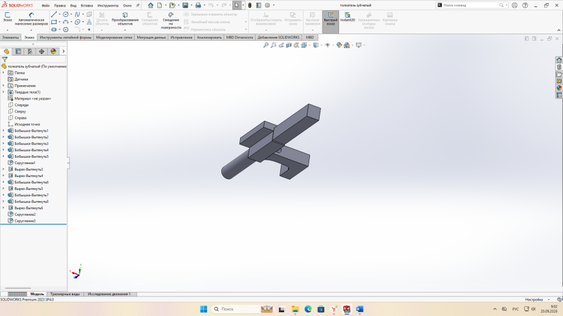Open Microsoft Edge from taskbar

[308, 309]
